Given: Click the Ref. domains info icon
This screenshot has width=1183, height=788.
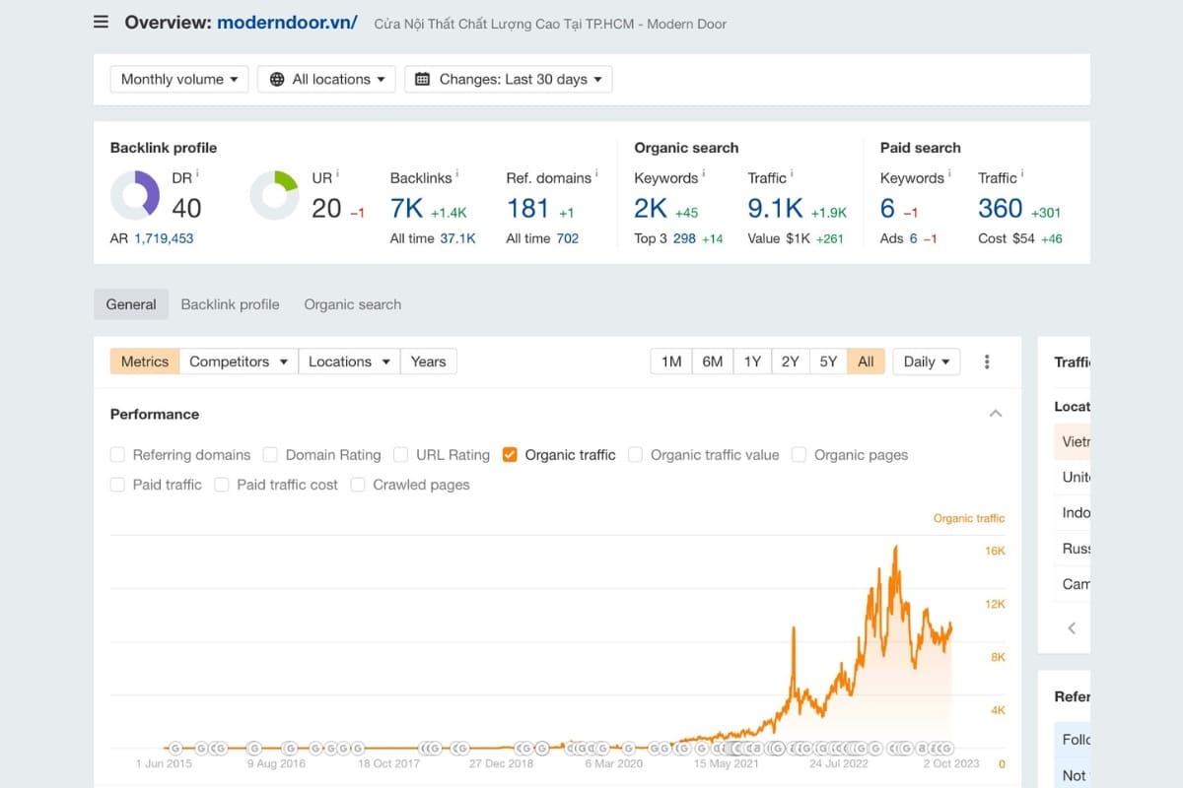Looking at the screenshot, I should (x=596, y=173).
